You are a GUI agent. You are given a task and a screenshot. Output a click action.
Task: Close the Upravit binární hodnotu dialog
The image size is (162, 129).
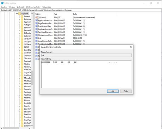(131, 47)
